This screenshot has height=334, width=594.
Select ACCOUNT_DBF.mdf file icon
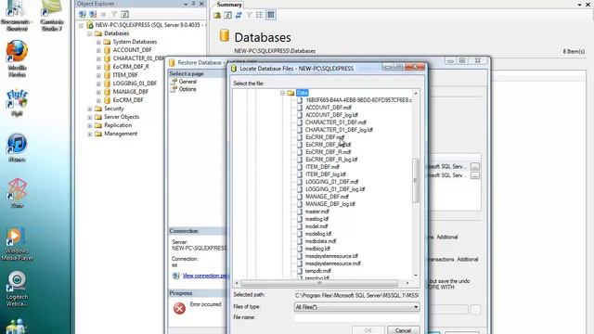point(300,108)
